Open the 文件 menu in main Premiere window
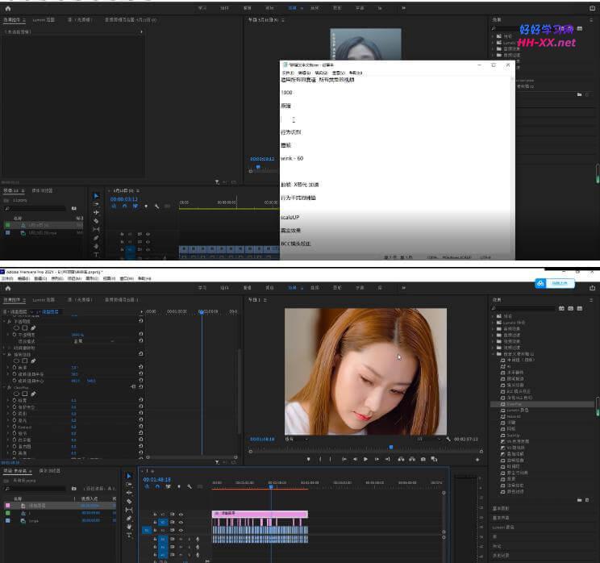Image resolution: width=600 pixels, height=563 pixels. click(7, 278)
